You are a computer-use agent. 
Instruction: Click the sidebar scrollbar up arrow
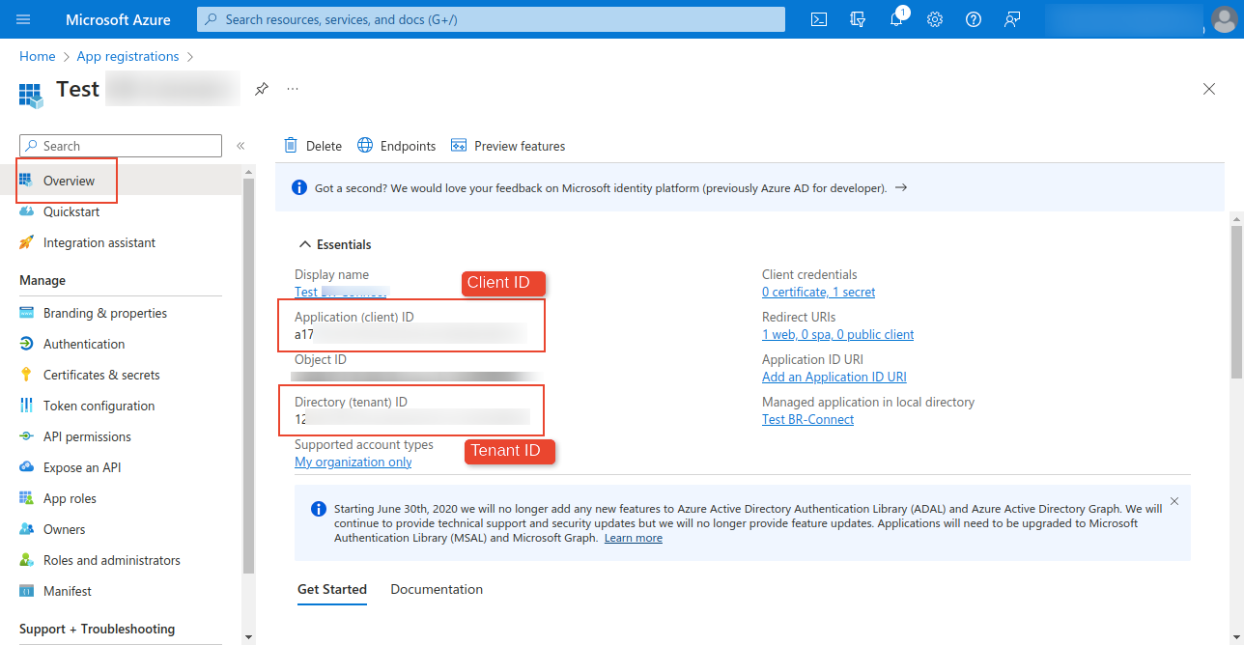(x=248, y=171)
